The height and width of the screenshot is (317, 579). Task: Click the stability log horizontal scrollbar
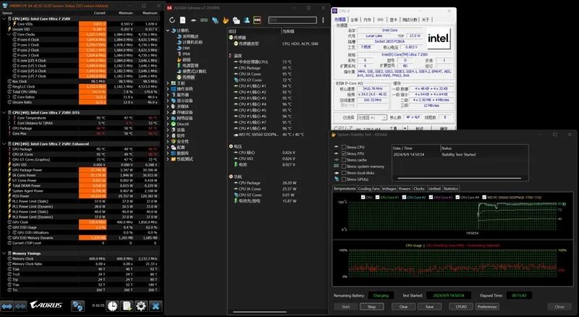[460, 179]
